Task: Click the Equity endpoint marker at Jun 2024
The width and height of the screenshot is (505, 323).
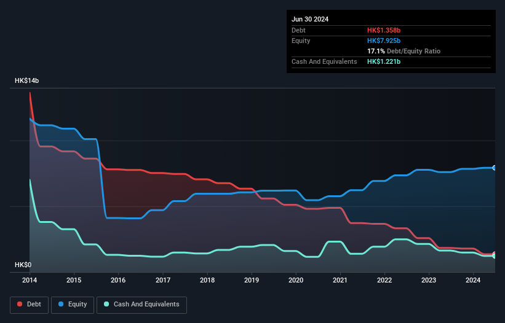Action: (x=495, y=168)
